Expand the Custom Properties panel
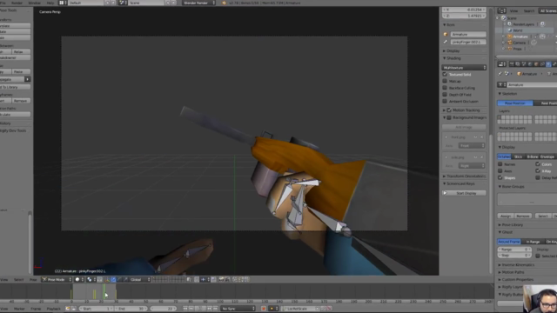This screenshot has height=313, width=557. coord(517,280)
